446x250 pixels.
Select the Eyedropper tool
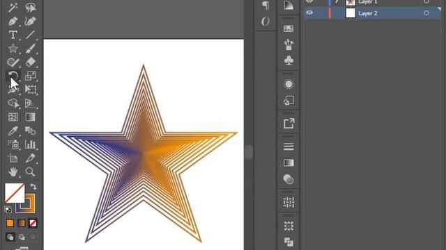click(x=13, y=131)
